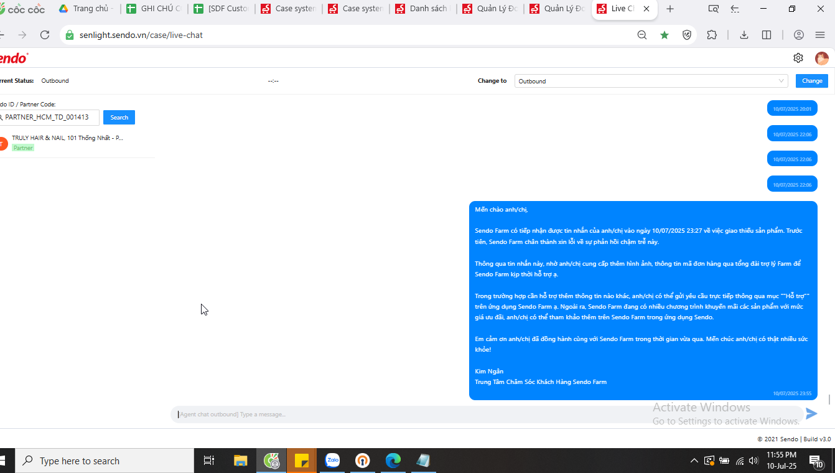Open the extensions puzzle icon

pos(712,35)
